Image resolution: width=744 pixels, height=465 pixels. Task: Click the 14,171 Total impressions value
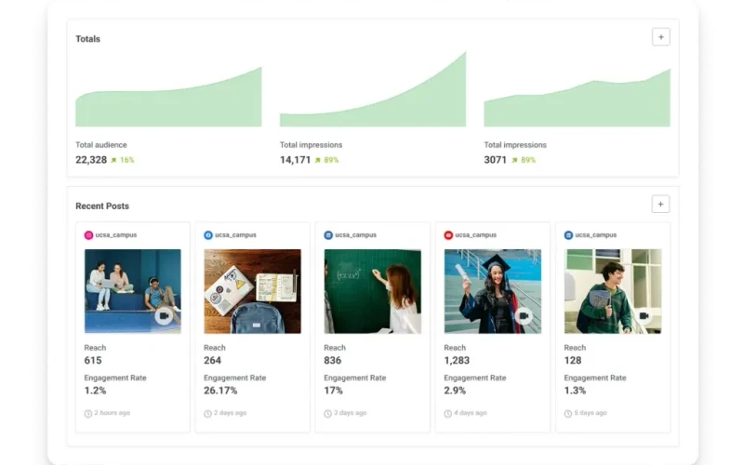point(296,160)
